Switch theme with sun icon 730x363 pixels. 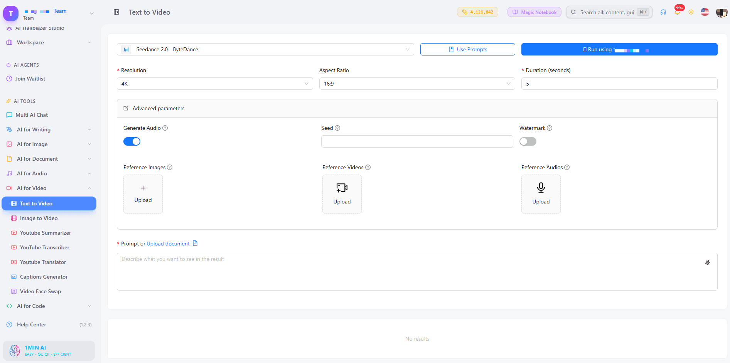tap(691, 12)
